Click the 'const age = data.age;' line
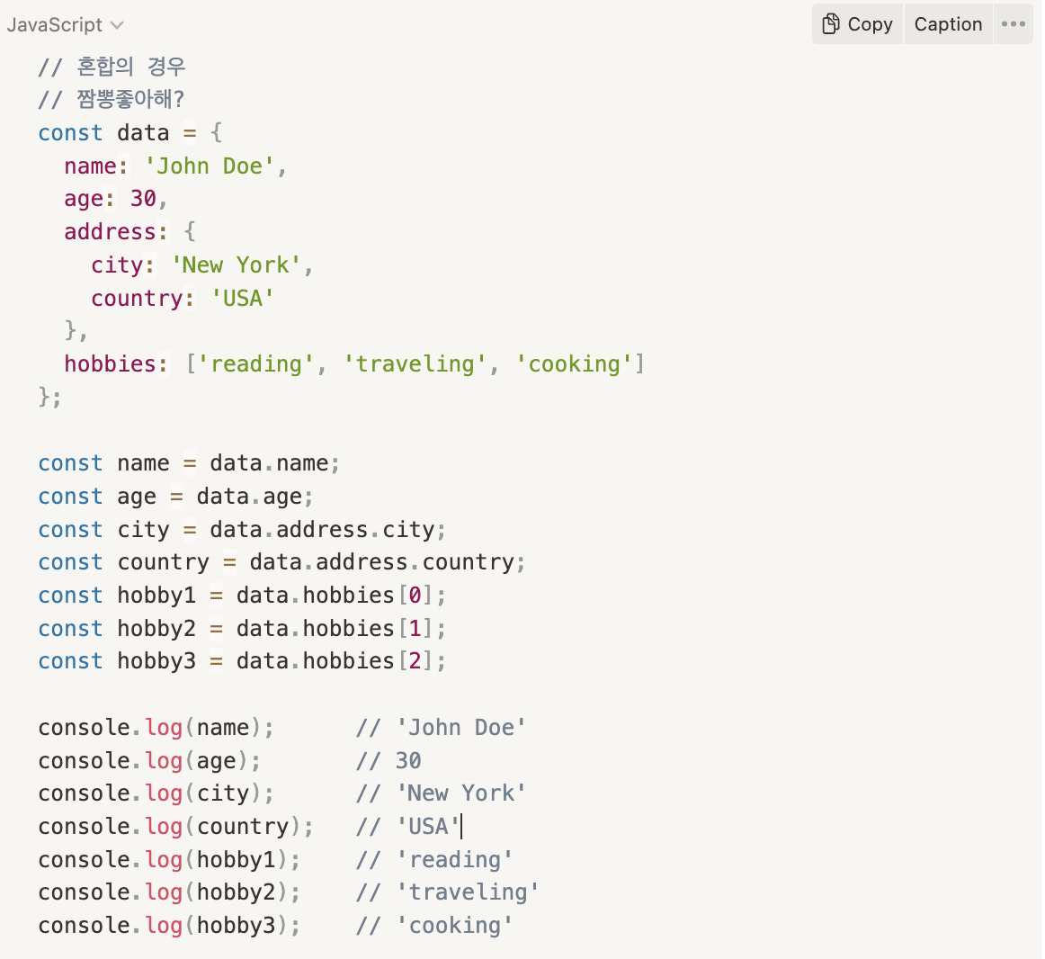This screenshot has height=959, width=1045. tap(176, 497)
